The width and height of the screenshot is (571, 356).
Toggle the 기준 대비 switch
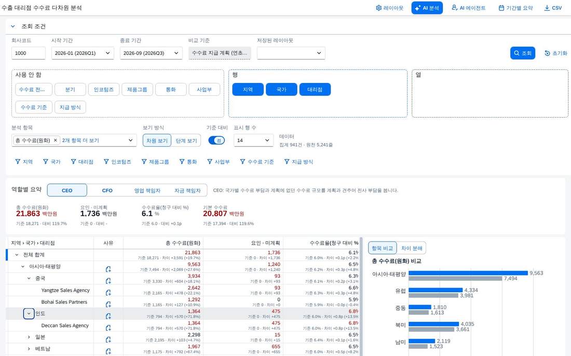[x=216, y=140]
